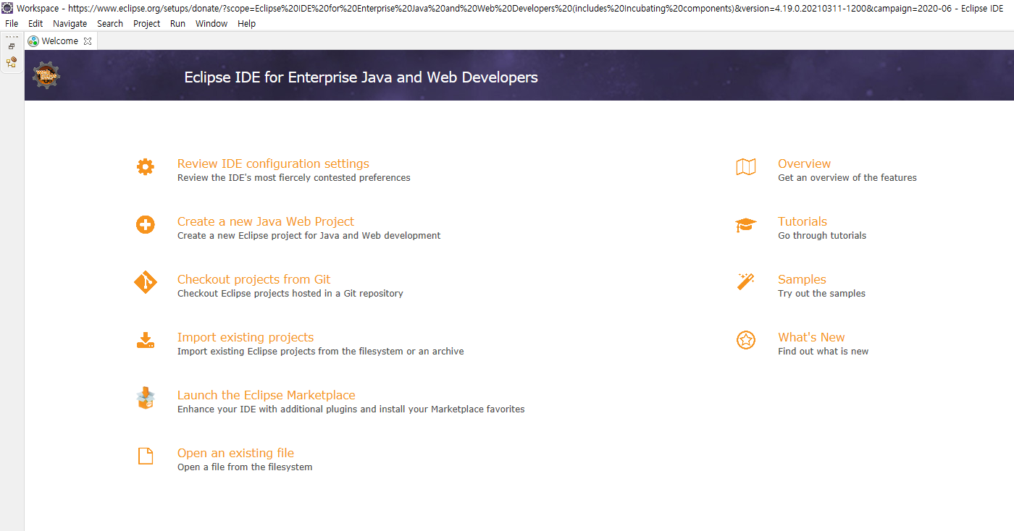Open the Search menu
Image resolution: width=1014 pixels, height=531 pixels.
110,23
